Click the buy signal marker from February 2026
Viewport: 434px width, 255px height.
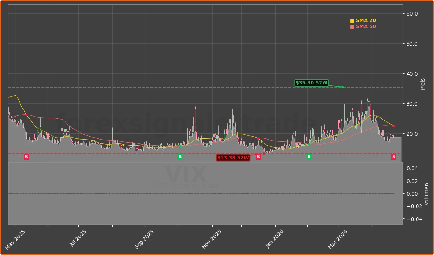coord(309,157)
